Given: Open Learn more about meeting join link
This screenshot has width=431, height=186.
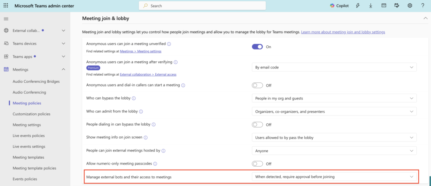Looking at the screenshot, I should 343,32.
